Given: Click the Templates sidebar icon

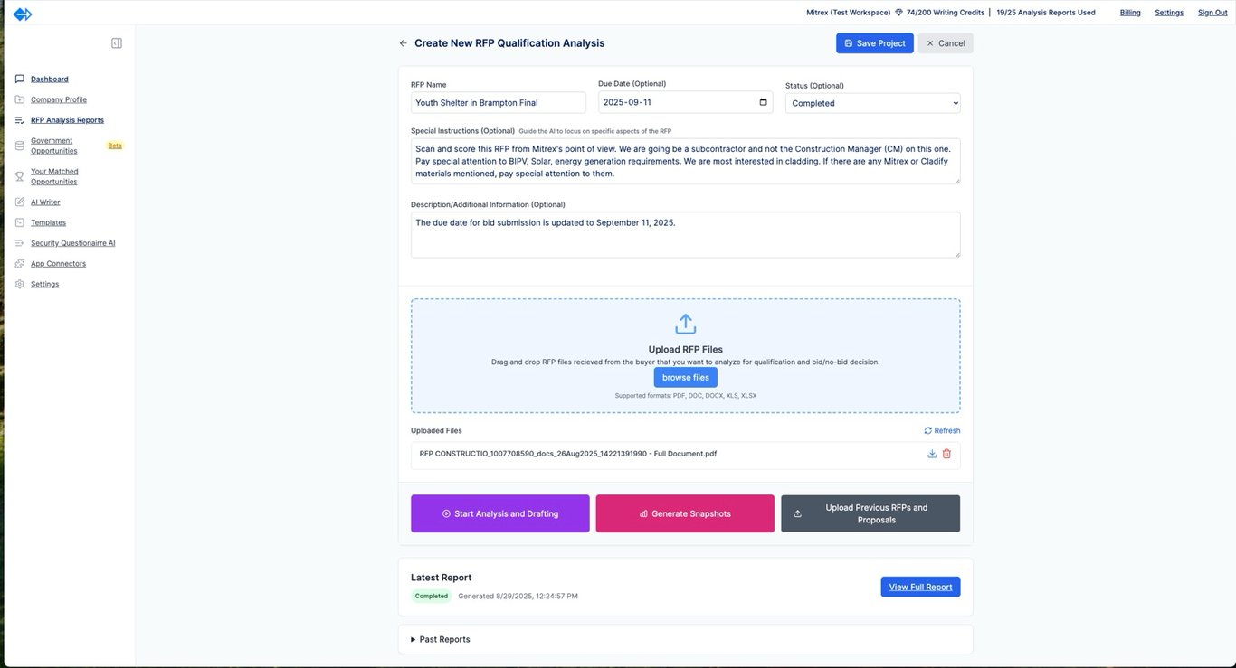Looking at the screenshot, I should [20, 222].
